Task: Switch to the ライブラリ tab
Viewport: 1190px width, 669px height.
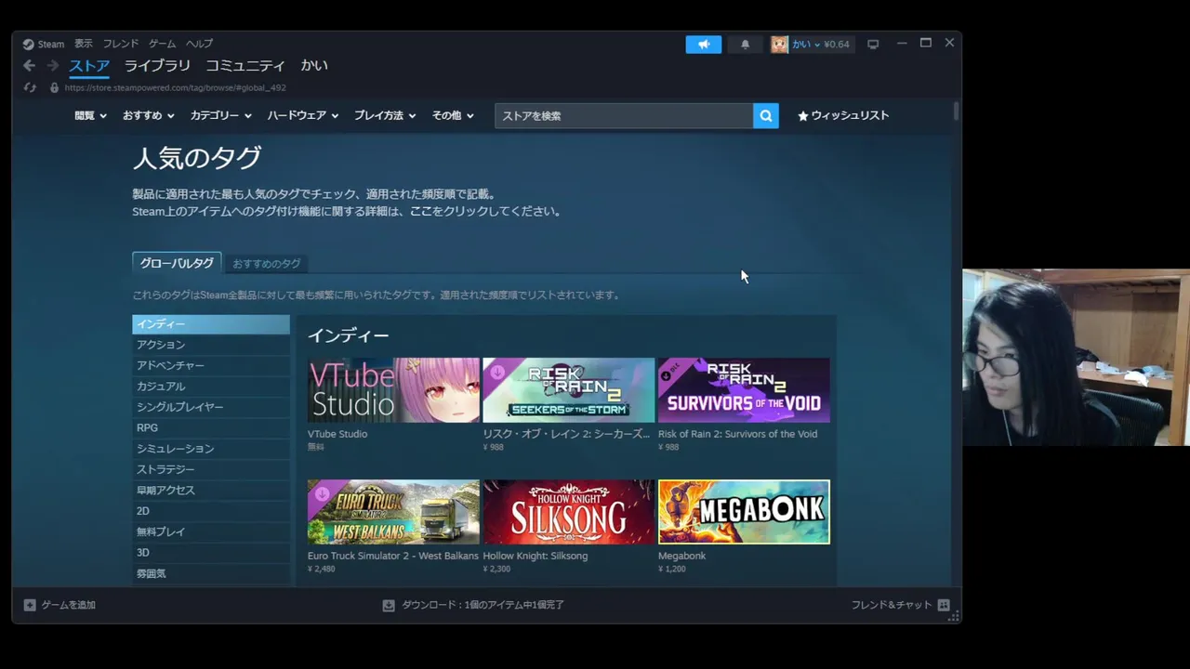Action: [157, 66]
